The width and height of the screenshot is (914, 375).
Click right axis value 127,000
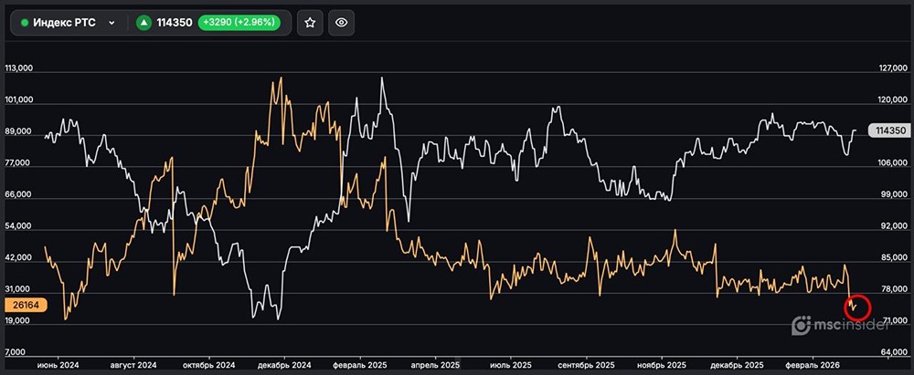point(893,68)
